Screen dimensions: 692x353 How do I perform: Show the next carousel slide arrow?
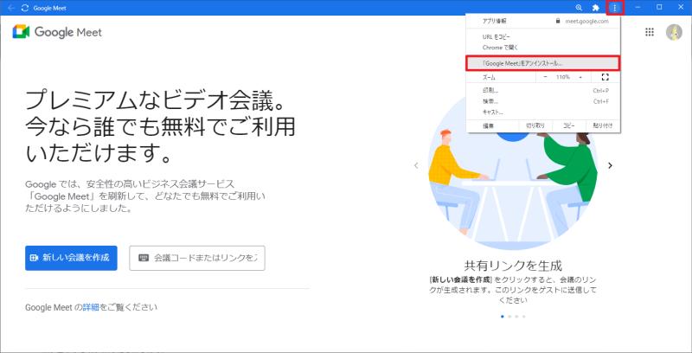[610, 165]
